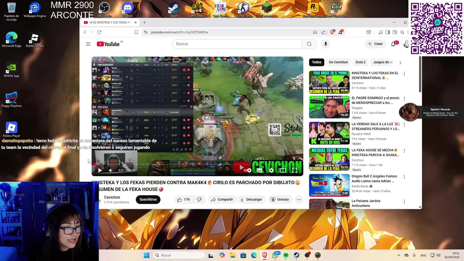The width and height of the screenshot is (464, 261).
Task: Play the video
Action: pos(100,170)
